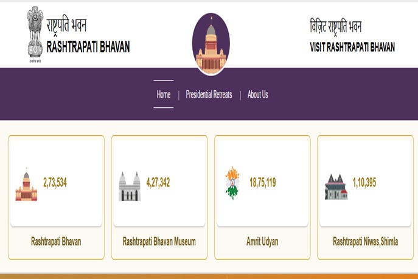Click the visitor count 2,73,534
This screenshot has width=418, height=279.
(55, 183)
